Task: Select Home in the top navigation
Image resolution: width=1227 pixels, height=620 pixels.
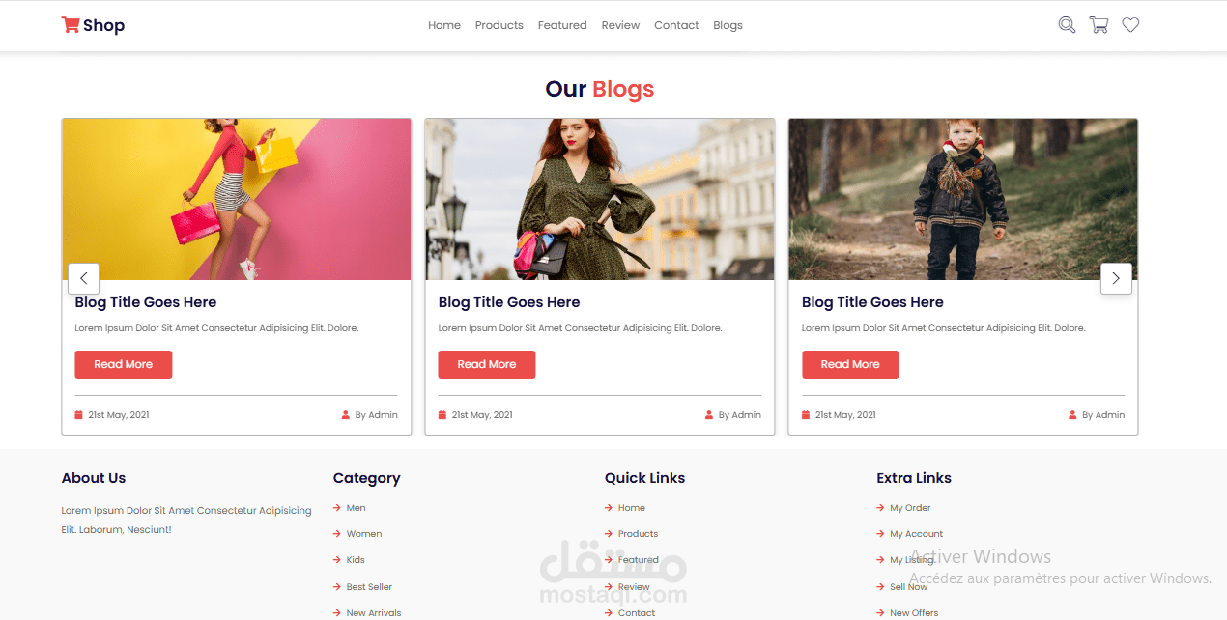Action: 444,25
